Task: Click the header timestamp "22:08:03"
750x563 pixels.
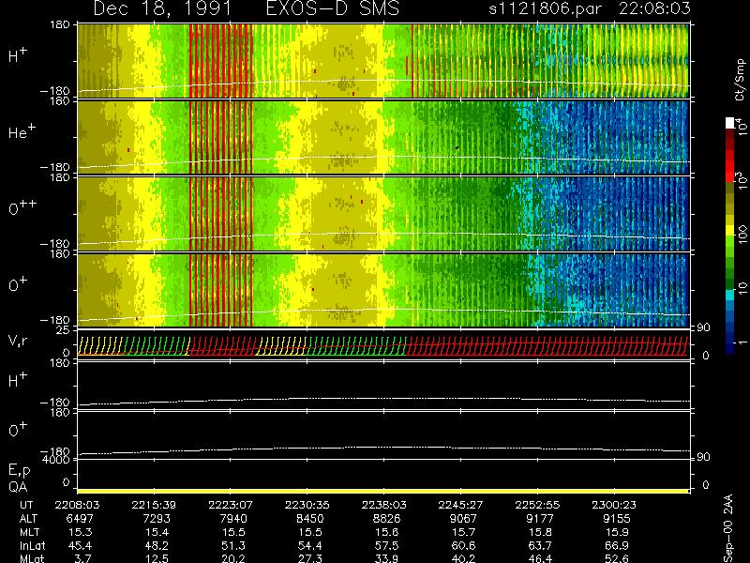Action: [654, 8]
